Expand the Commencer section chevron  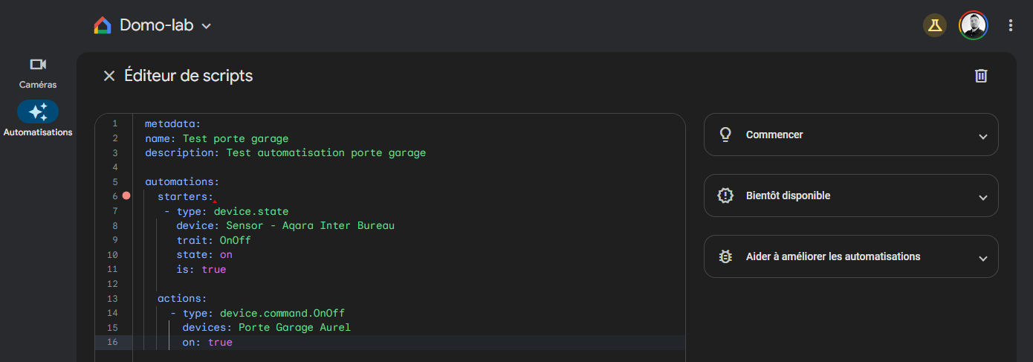pos(982,137)
